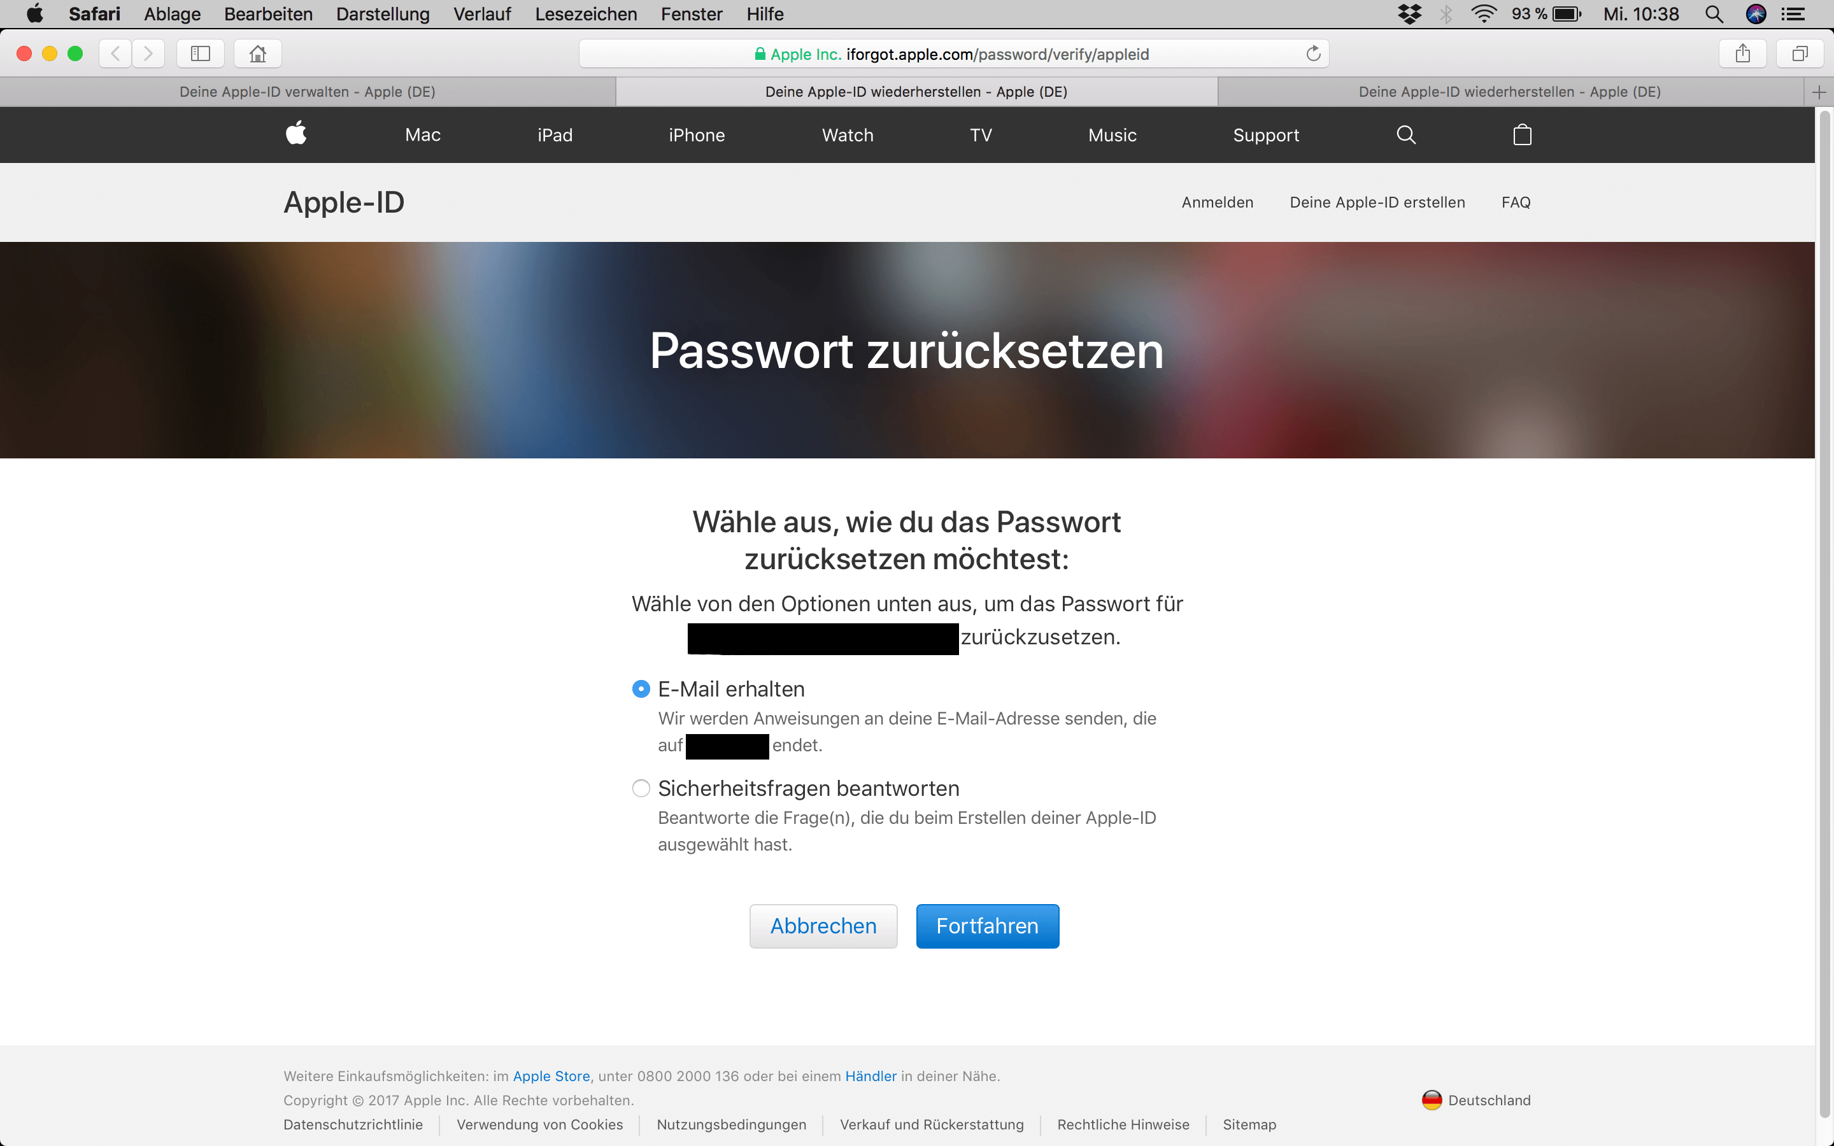Viewport: 1834px width, 1146px height.
Task: Open Dropbox icon in the menu bar
Action: tap(1409, 13)
